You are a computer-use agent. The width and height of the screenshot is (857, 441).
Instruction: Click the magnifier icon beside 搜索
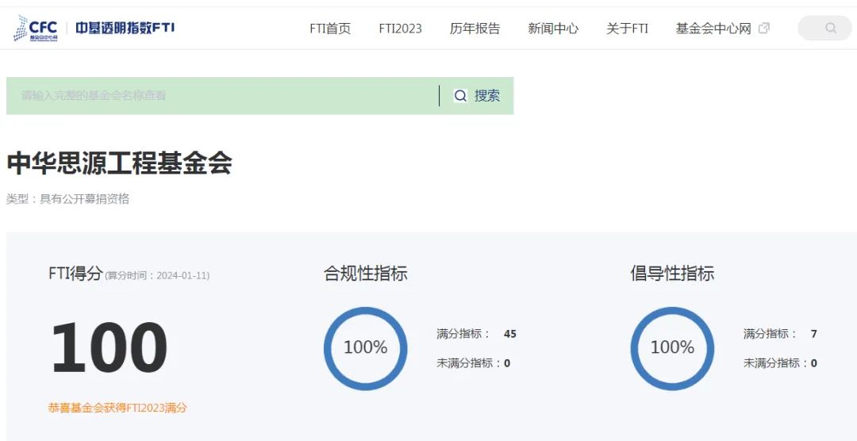pyautogui.click(x=461, y=96)
